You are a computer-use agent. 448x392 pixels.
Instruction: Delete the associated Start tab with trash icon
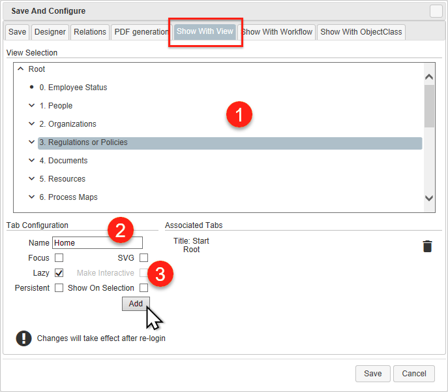tap(427, 246)
